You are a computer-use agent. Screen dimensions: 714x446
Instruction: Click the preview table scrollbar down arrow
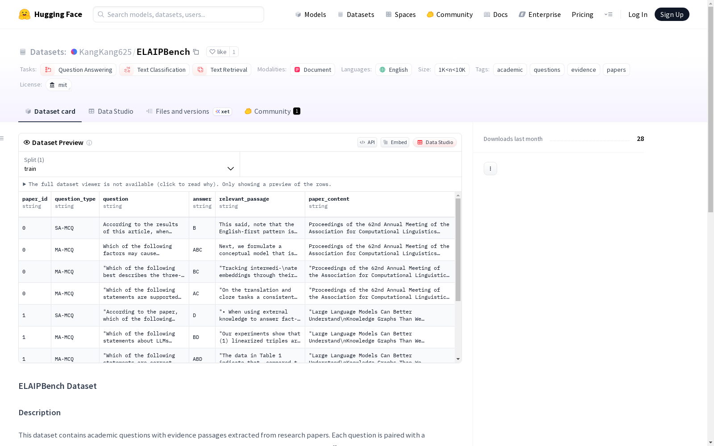[x=458, y=359]
